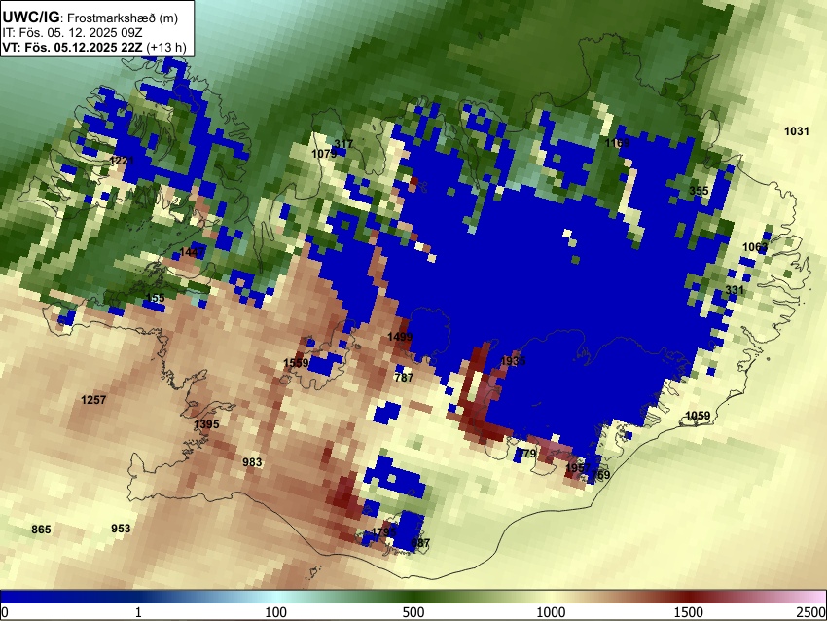The width and height of the screenshot is (827, 621).
Task: Click the map value 1935
Action: (x=513, y=361)
